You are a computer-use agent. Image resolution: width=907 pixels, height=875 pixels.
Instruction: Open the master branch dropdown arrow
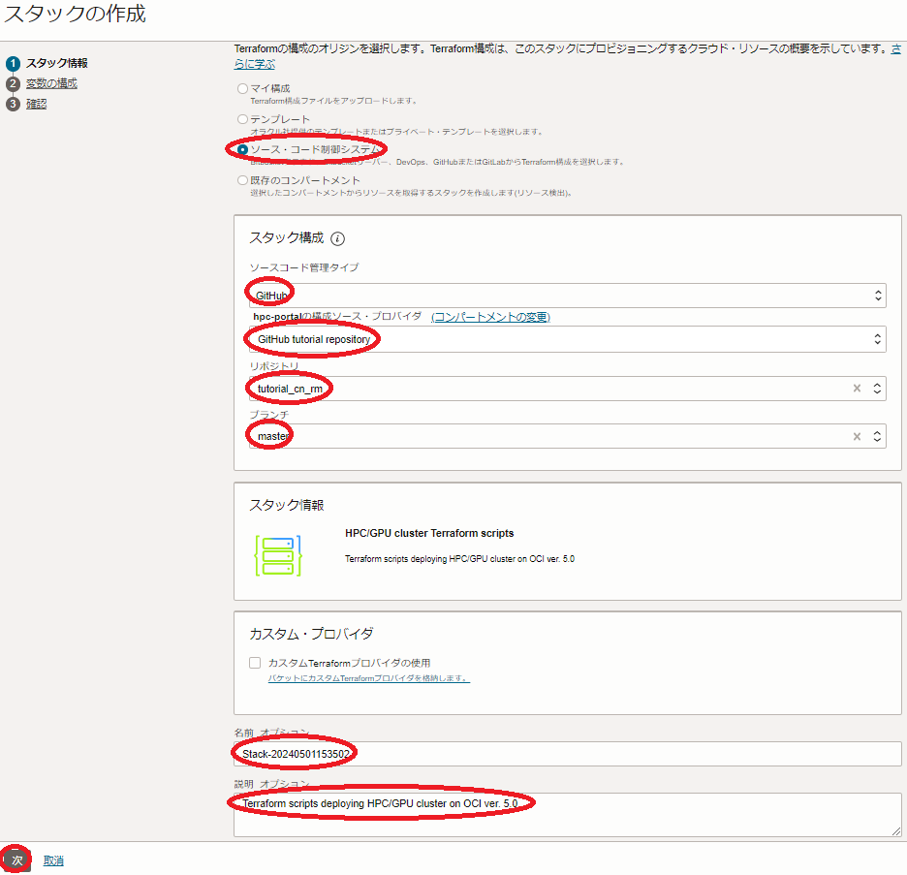coord(878,437)
